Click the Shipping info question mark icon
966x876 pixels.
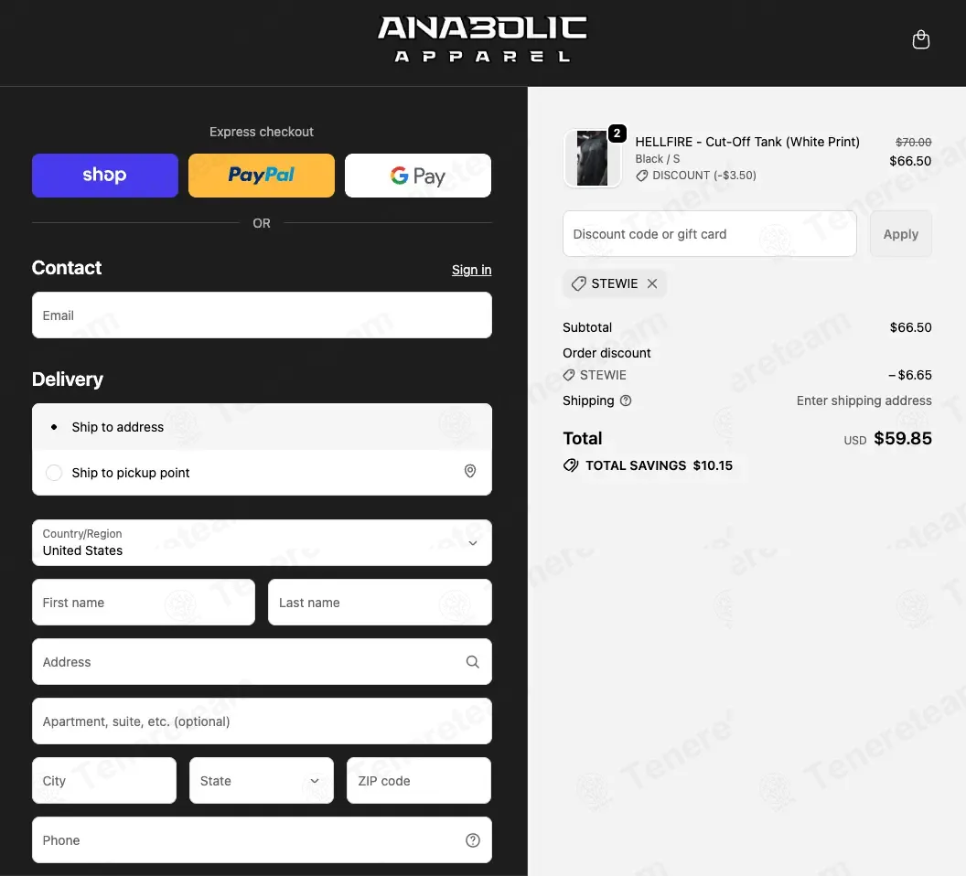[626, 401]
